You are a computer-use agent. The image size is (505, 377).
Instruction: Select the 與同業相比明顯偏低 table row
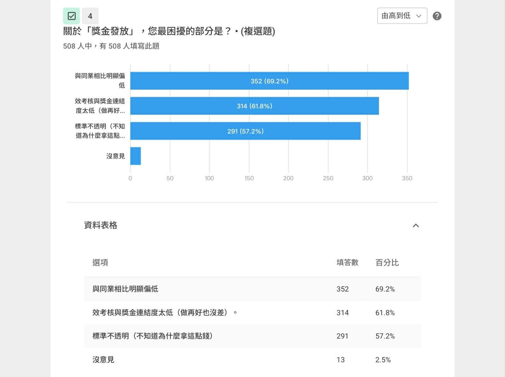[252, 289]
